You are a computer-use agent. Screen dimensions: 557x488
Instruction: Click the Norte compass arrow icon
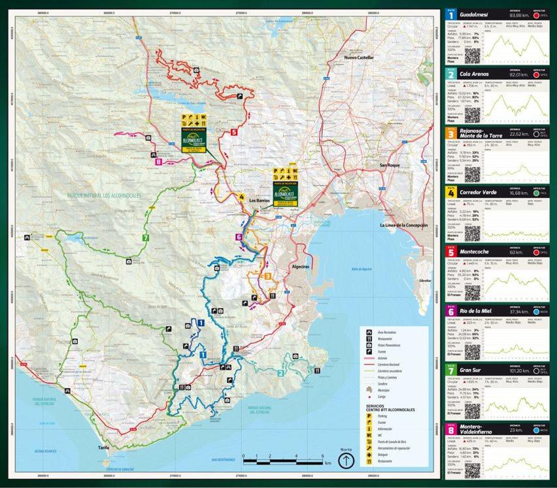point(346,461)
